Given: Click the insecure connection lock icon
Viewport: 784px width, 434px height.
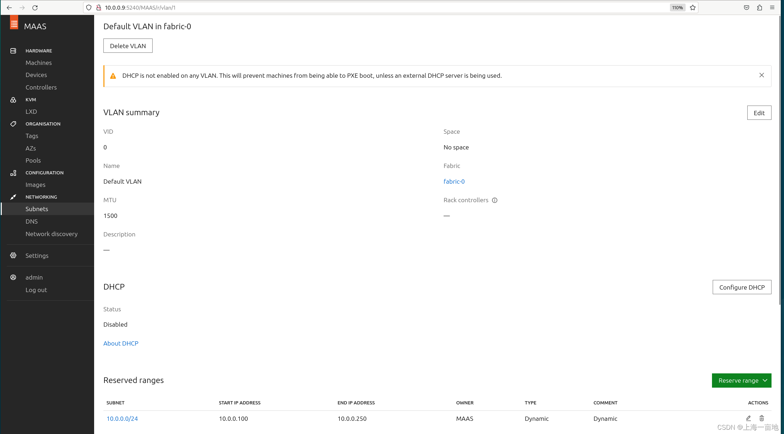Looking at the screenshot, I should coord(99,7).
